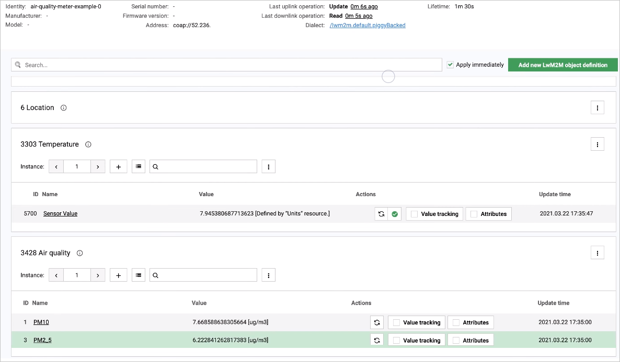Click magnifier icon in top search bar
The image size is (620, 362).
coord(18,65)
